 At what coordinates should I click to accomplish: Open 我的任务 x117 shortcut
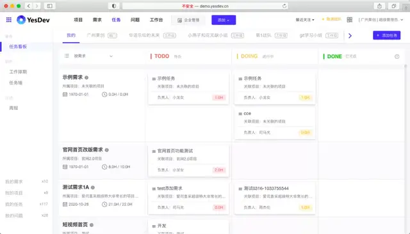pos(26,204)
